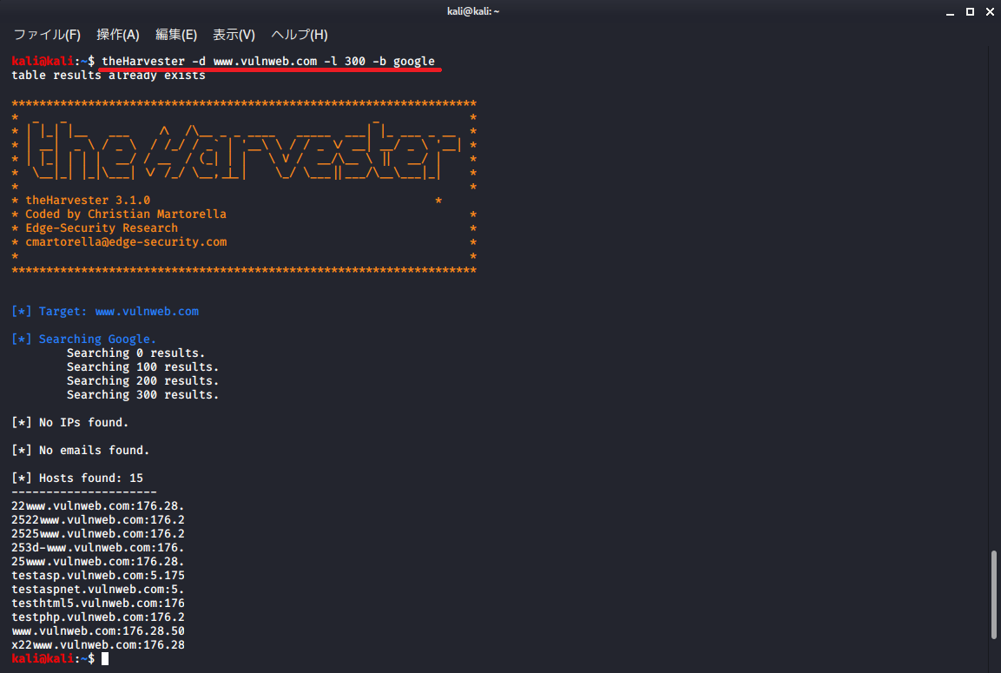Image resolution: width=1001 pixels, height=673 pixels.
Task: Click host entry 2525www.vulnweb.com
Action: (x=98, y=534)
